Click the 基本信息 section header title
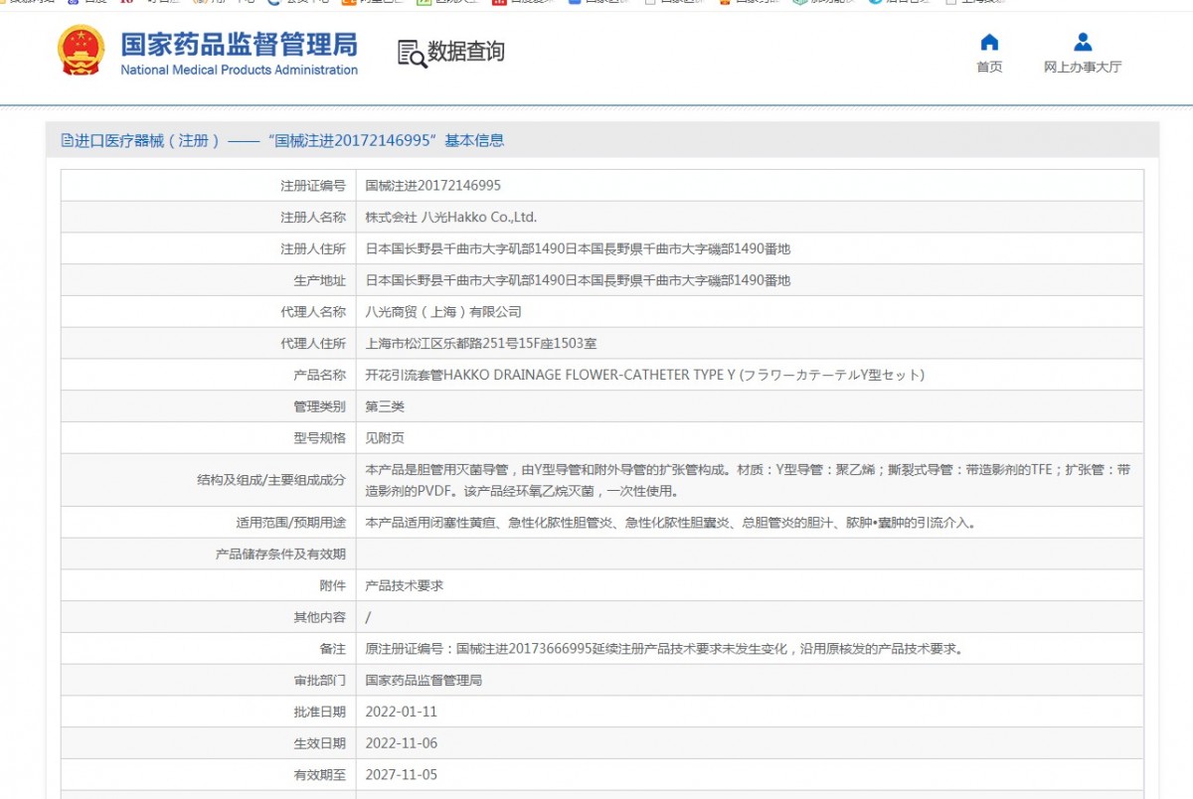 pos(283,141)
